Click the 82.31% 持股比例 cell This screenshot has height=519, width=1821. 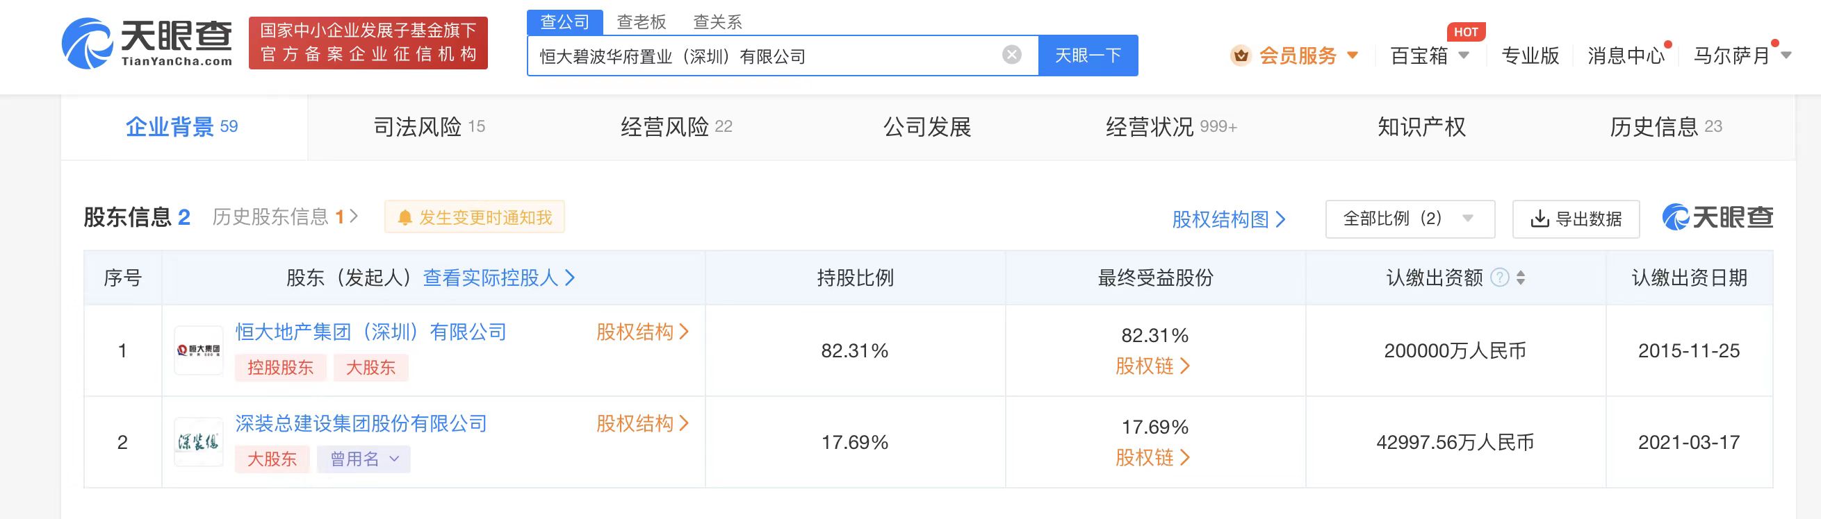tap(855, 350)
